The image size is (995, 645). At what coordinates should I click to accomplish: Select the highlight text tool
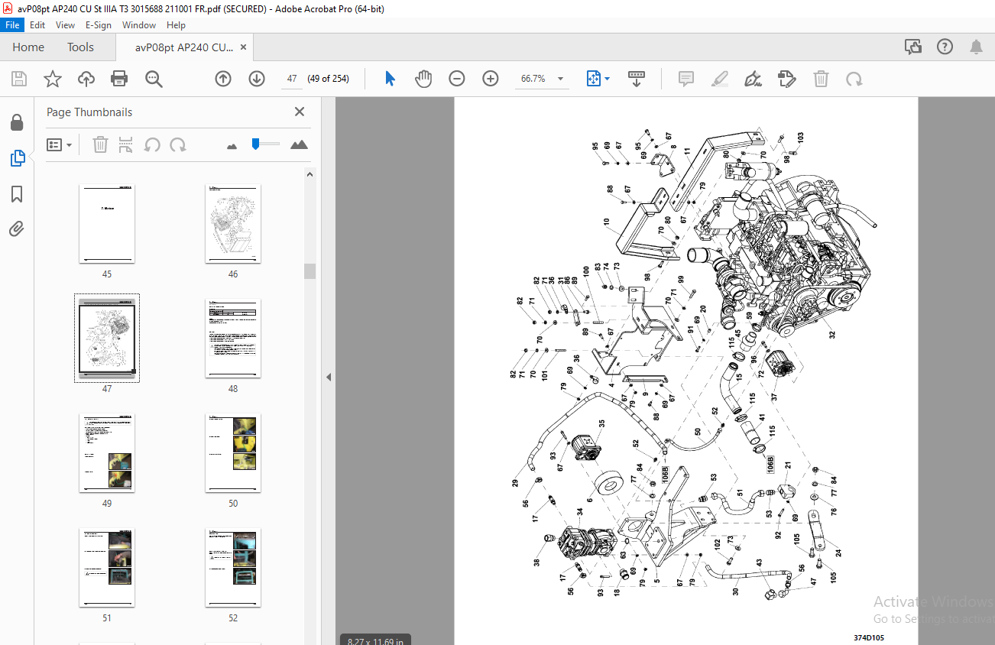[x=719, y=79]
